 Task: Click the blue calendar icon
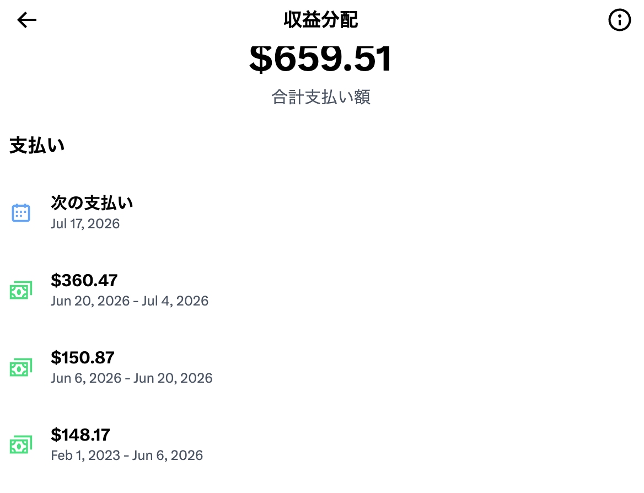click(x=20, y=213)
